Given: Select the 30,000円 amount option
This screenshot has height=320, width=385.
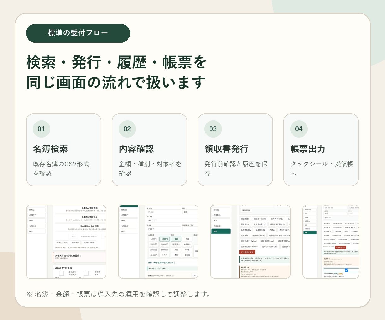Looking at the screenshot, I should [x=153, y=250].
